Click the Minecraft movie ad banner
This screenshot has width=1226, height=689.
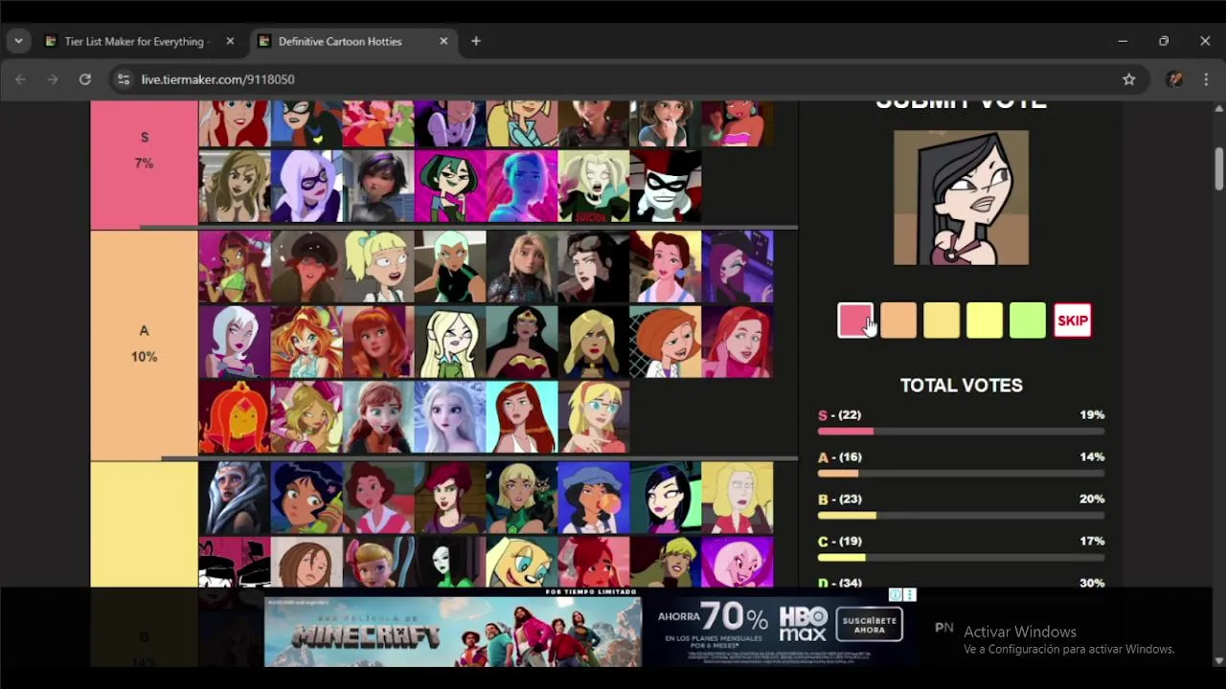(453, 632)
